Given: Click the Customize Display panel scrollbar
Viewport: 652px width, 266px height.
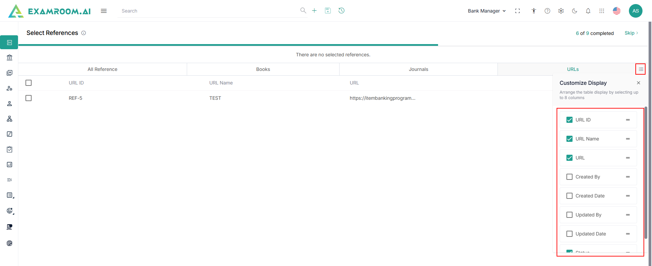Looking at the screenshot, I should click(646, 172).
